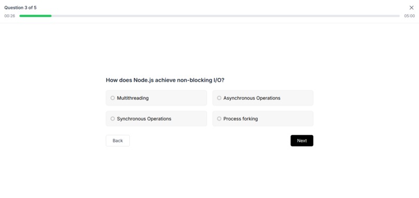
Task: Click the Multithreading answer label text
Action: 133,98
